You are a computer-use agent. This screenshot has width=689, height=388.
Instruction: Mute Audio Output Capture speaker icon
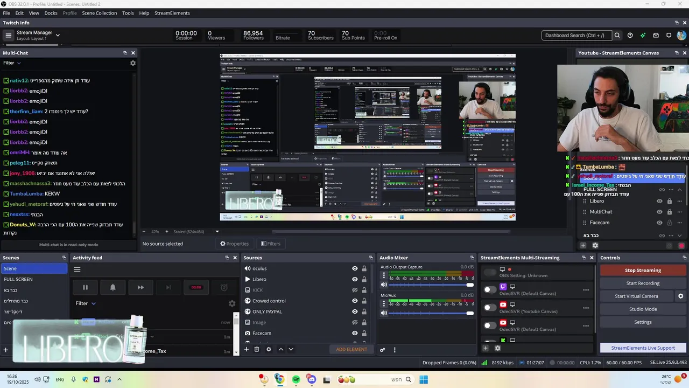tap(384, 285)
